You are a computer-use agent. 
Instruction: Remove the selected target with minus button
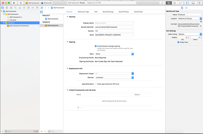pos(45,131)
